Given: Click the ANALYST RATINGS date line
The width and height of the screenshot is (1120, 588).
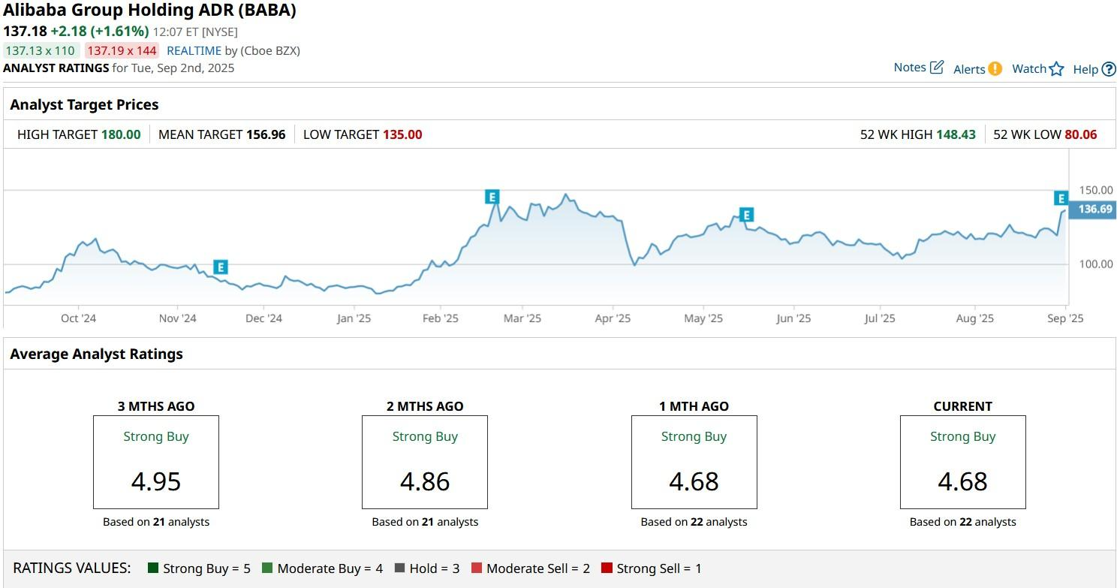Looking at the screenshot, I should point(119,68).
